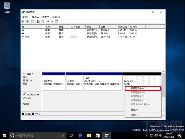Click the disk pane scroll down arrow
Viewport: 185px width, 139px height.
(163, 111)
